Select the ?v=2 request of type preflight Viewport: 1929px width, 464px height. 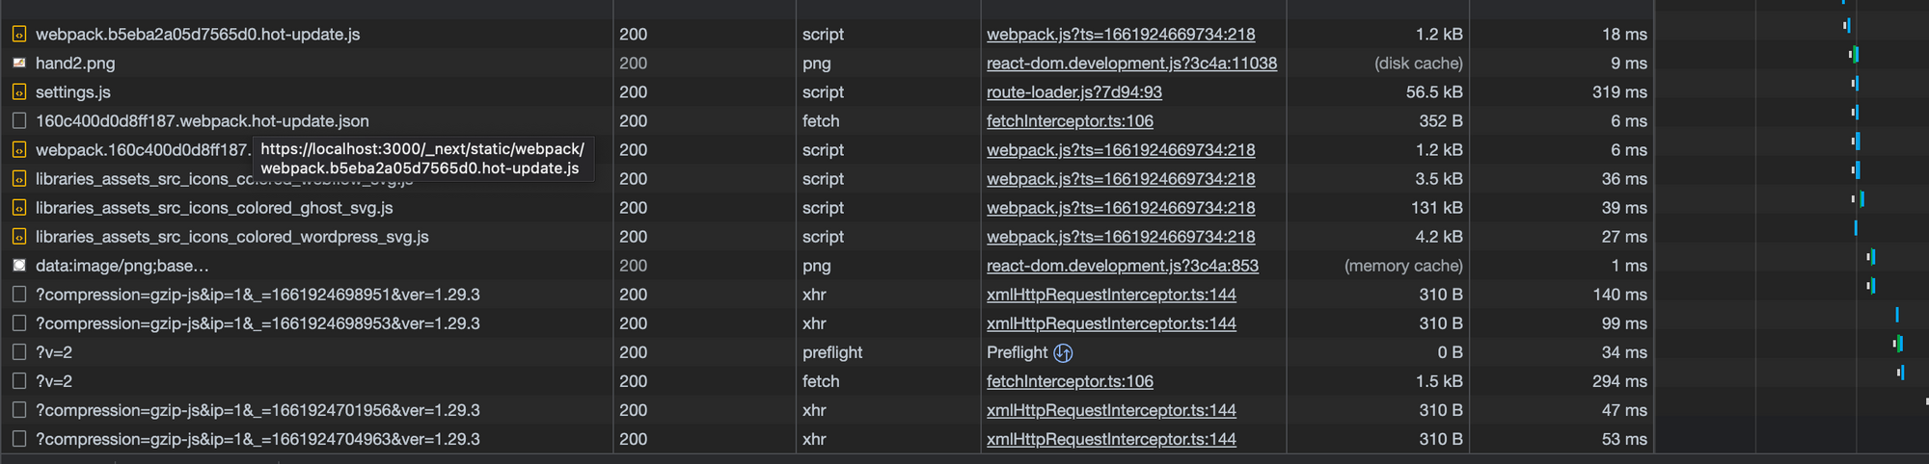(x=54, y=352)
